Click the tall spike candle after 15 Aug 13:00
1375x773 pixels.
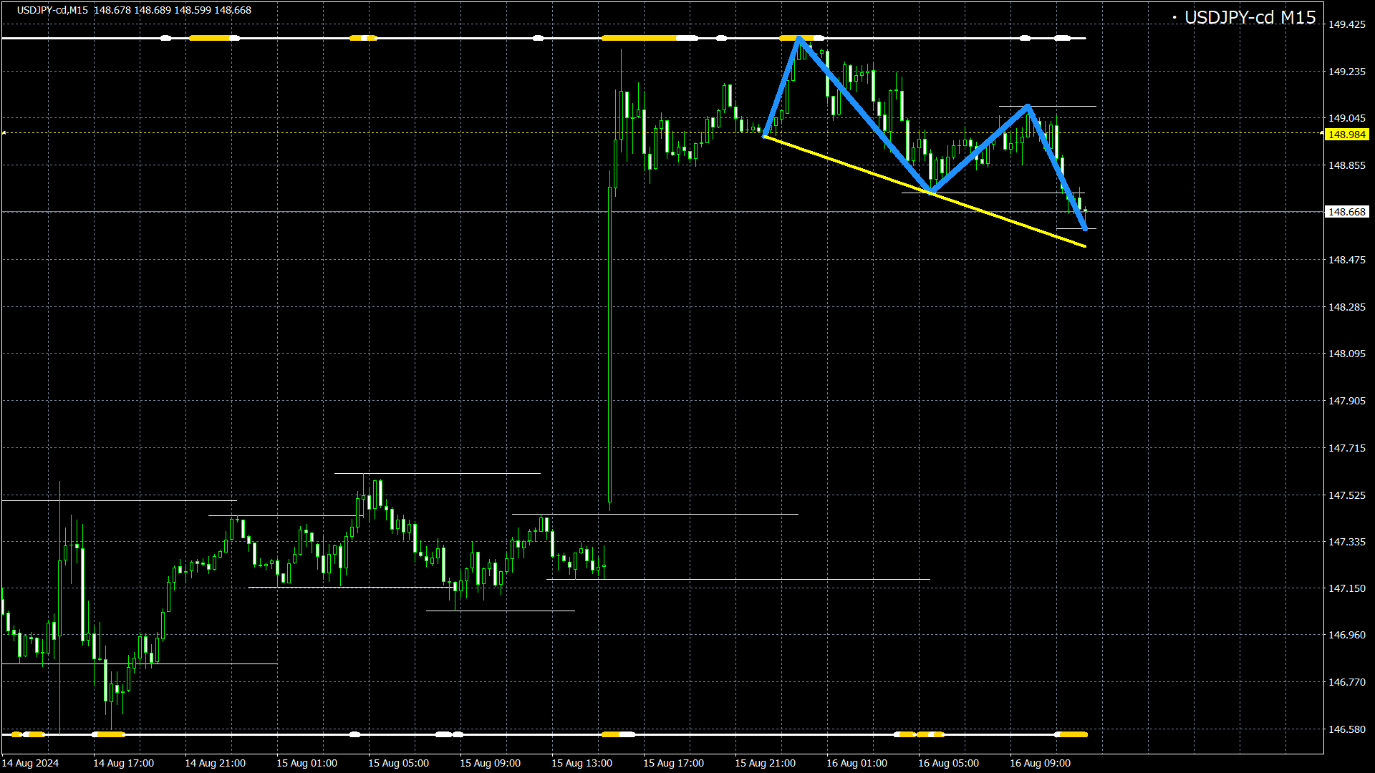[609, 344]
